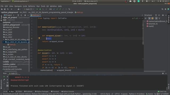170x95 pixels.
Task: Hide the Project tool window
Action: click(x=28, y=15)
